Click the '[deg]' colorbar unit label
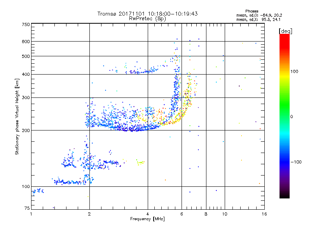Screen dimensions: 311x233 pyautogui.click(x=285, y=31)
